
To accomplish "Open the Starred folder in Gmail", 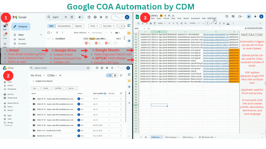I will 21,39.
